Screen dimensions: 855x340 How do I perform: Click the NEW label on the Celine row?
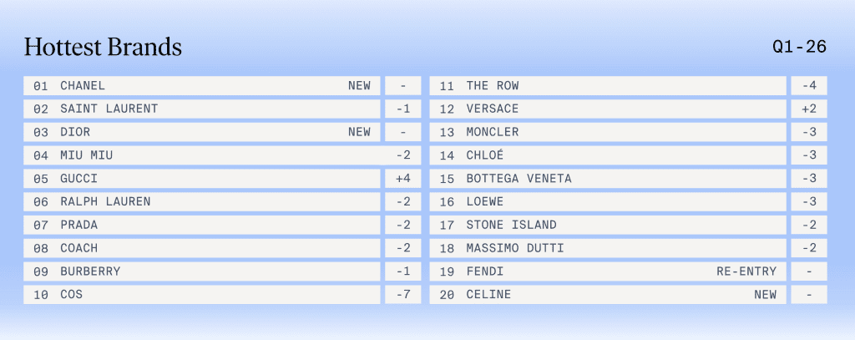(765, 294)
